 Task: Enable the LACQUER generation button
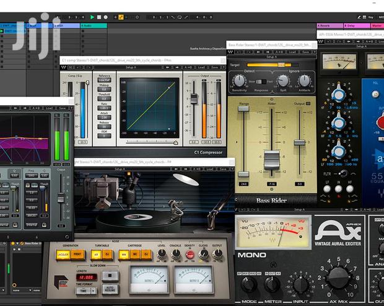tap(63, 255)
